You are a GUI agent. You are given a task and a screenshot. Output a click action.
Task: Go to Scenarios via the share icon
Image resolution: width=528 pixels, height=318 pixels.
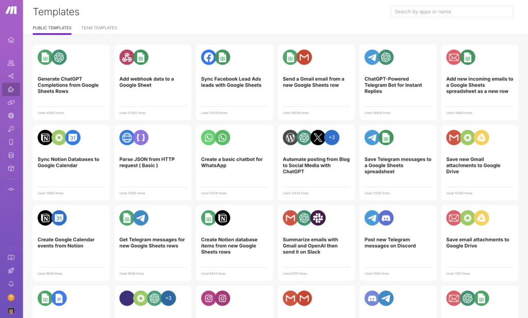pos(11,76)
